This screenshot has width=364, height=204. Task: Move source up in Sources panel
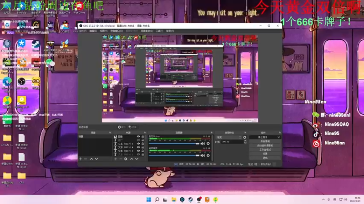tap(131, 159)
